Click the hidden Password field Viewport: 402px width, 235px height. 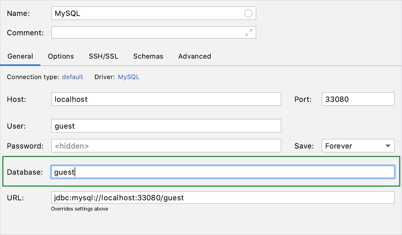click(x=166, y=146)
